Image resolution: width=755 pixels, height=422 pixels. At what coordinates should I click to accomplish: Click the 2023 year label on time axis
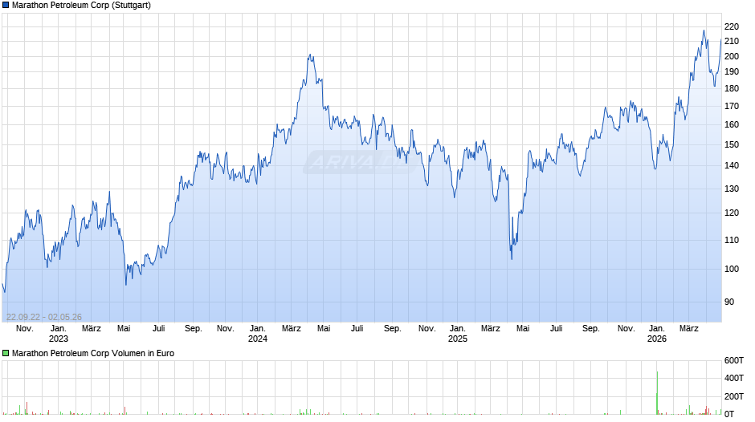(x=59, y=339)
